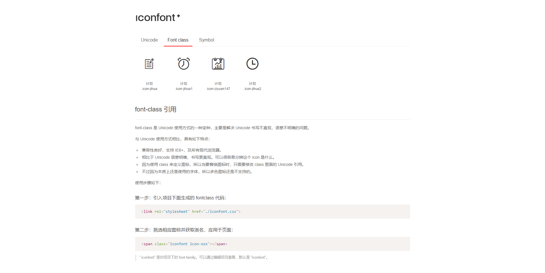Select the iconfont.css link code snippet
This screenshot has width=545, height=273.
pos(190,211)
